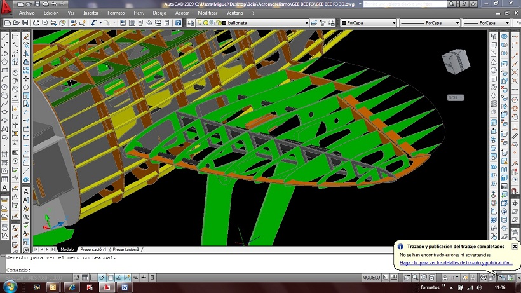Click the Help question mark icon

pos(179,23)
